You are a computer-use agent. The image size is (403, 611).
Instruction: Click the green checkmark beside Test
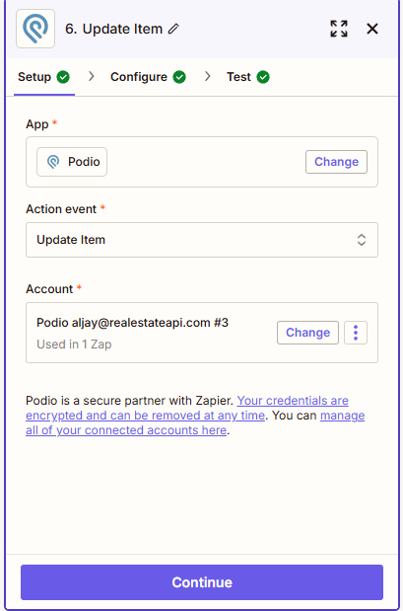pyautogui.click(x=263, y=77)
